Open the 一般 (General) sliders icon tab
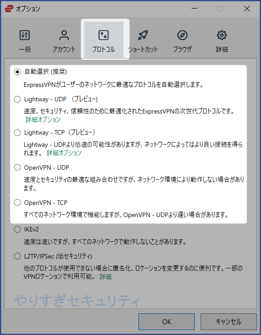This screenshot has width=261, height=335. click(x=25, y=41)
